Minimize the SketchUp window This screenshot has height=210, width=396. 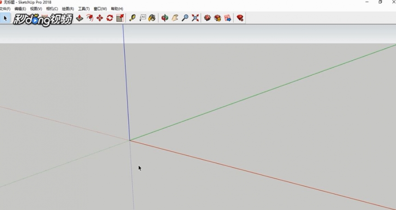367,2
